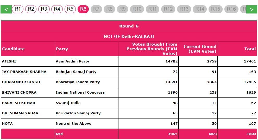
Task: Click the R8 round tab
Action: 109,9
